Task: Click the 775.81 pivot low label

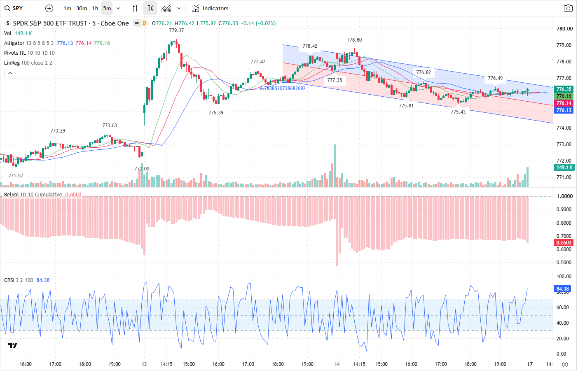Action: 406,106
